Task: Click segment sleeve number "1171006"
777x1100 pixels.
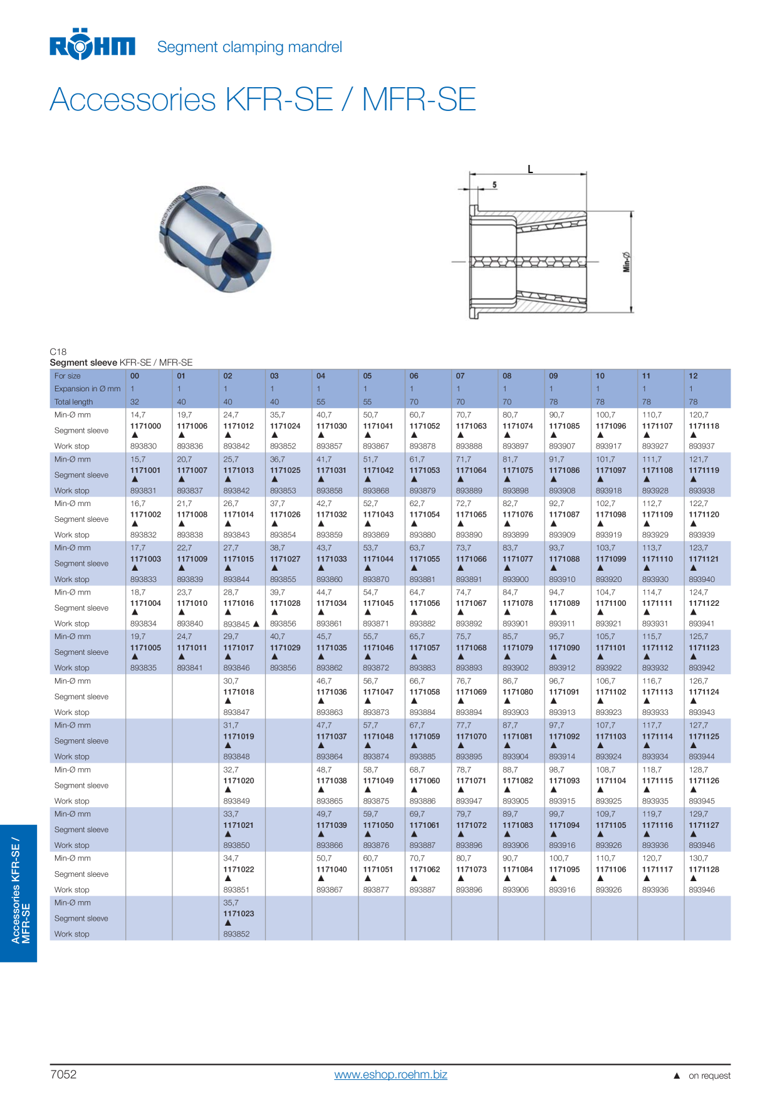Action: (x=192, y=426)
